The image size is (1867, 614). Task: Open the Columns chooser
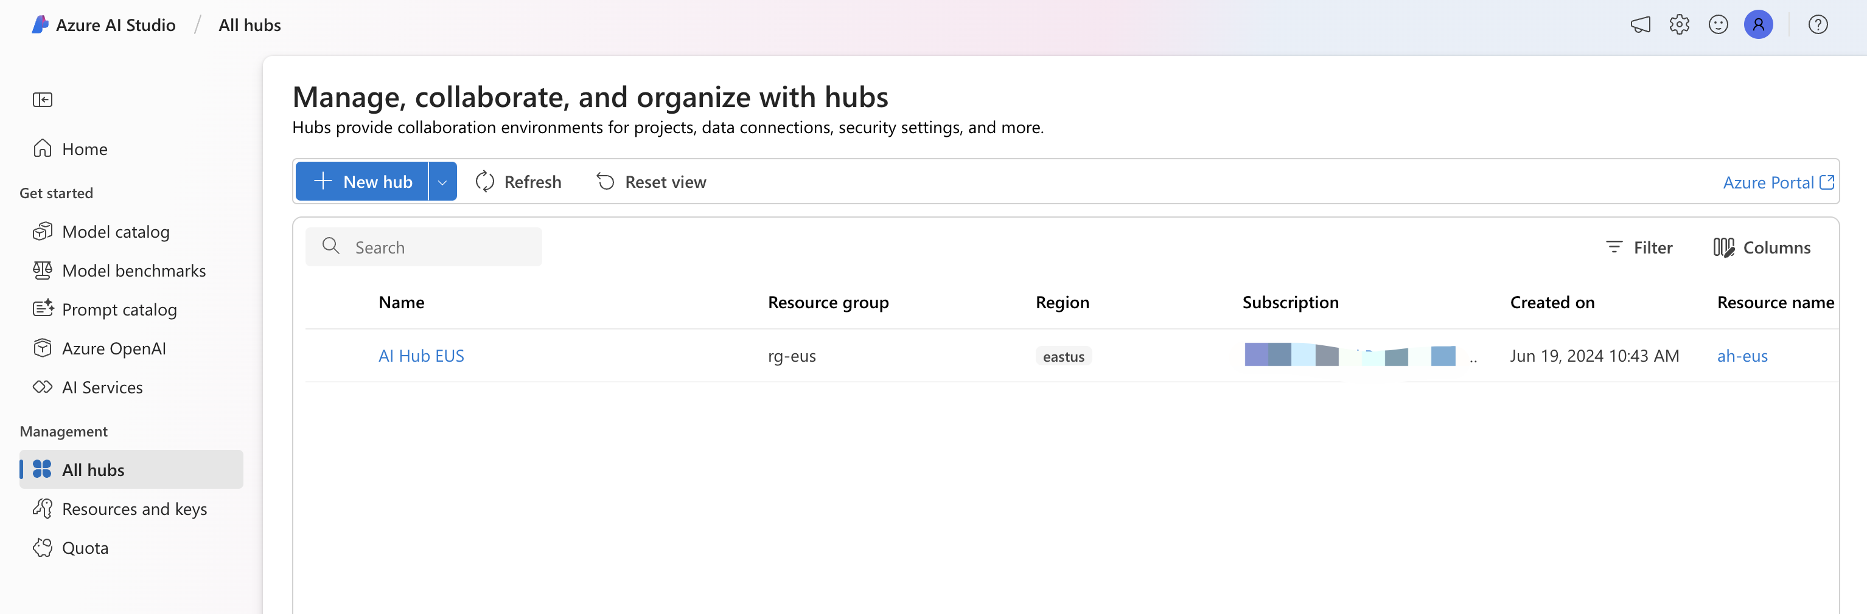[1762, 247]
